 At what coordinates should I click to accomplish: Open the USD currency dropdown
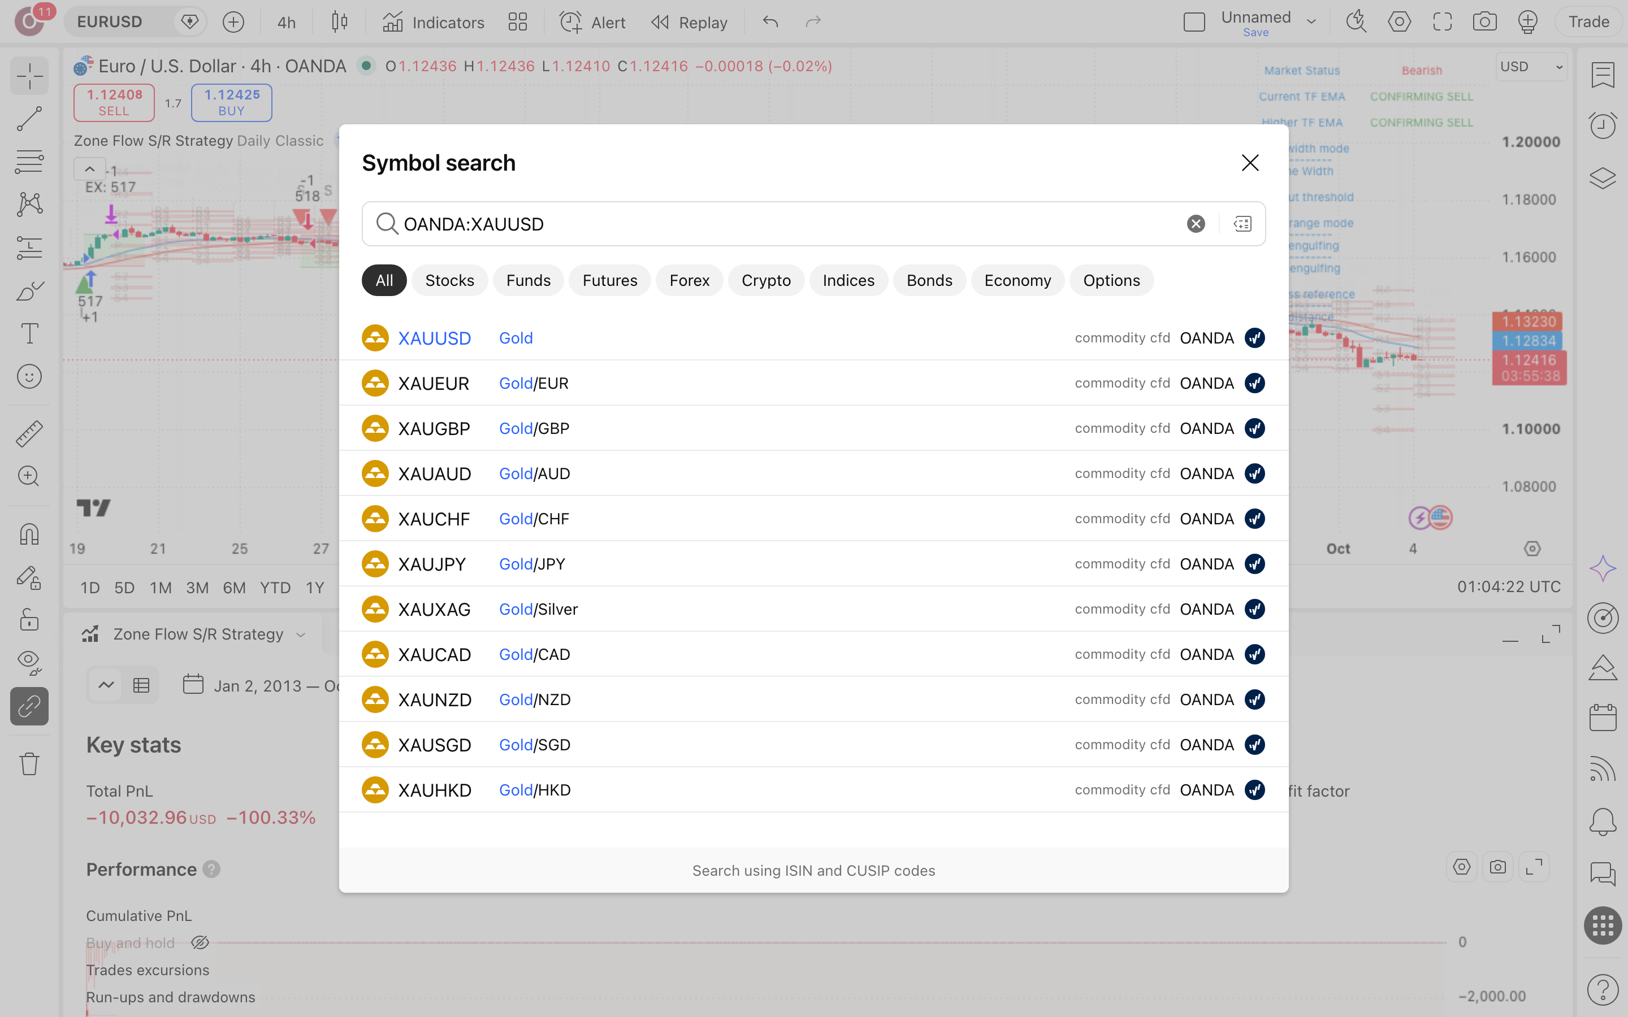point(1531,67)
